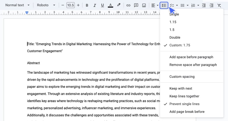
Task: Toggle underline formatting
Action: (102, 5)
